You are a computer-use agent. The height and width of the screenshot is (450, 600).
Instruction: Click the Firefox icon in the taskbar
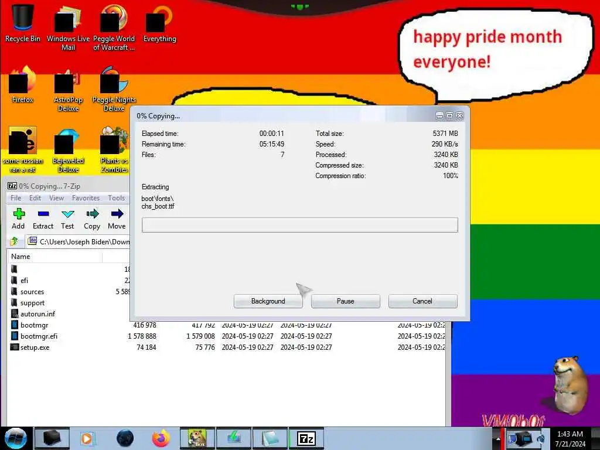point(161,438)
